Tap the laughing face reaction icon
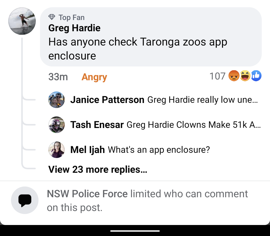 pyautogui.click(x=245, y=76)
